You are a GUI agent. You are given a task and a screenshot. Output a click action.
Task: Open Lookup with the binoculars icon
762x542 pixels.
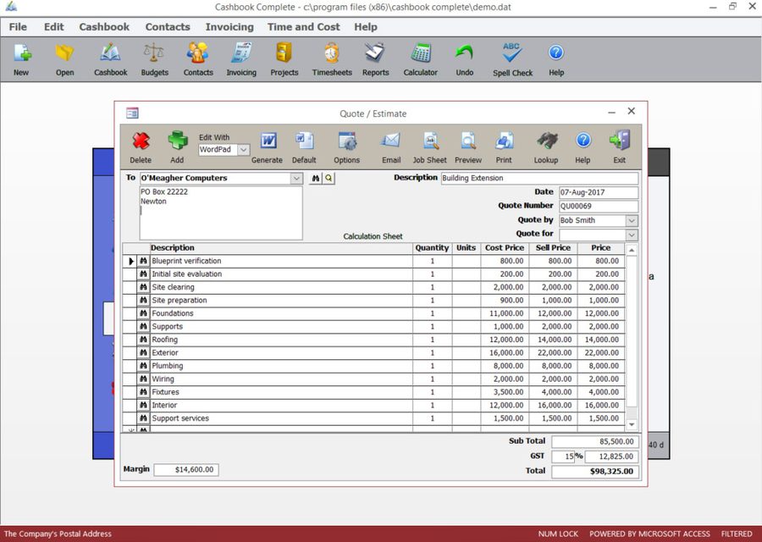pos(546,141)
